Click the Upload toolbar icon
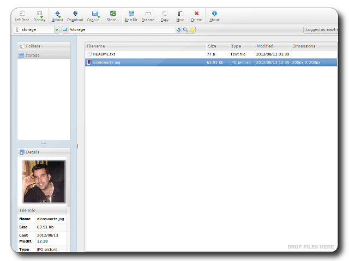Screen dimensions: 349x261 pos(57,15)
